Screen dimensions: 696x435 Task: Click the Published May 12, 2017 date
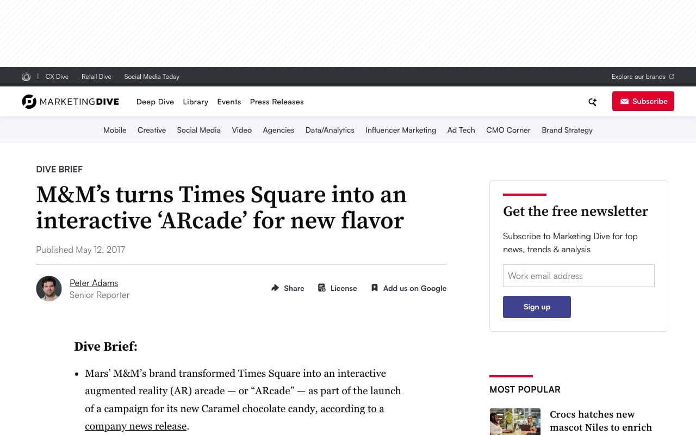click(x=80, y=250)
